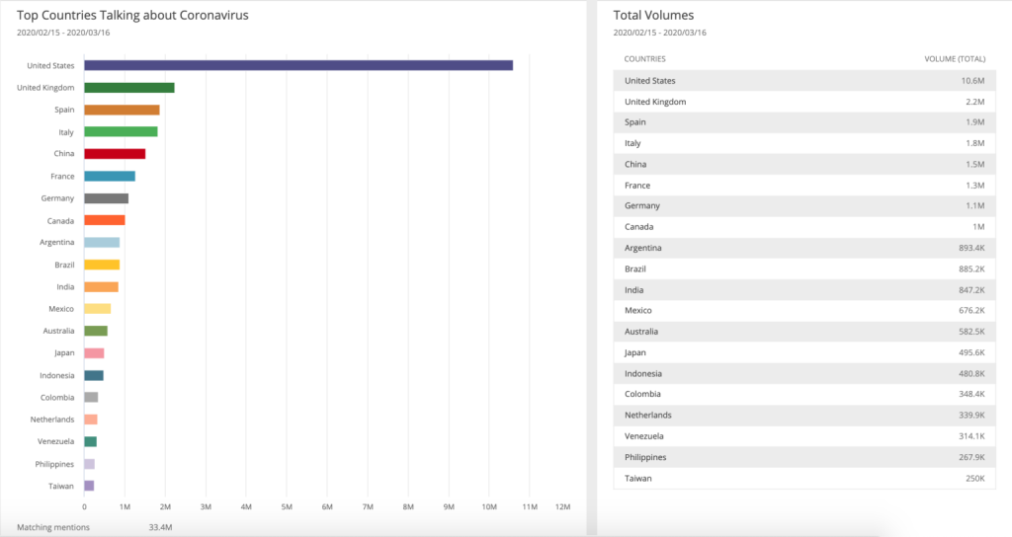
Task: Select the gray Germany bar
Action: pos(107,197)
